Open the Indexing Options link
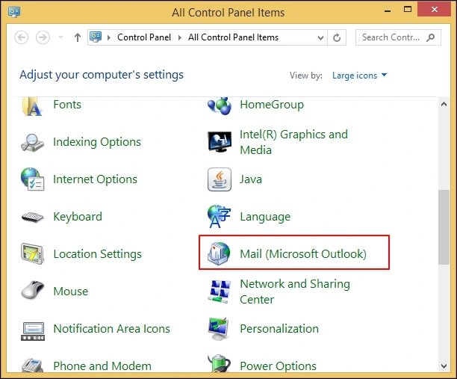The height and width of the screenshot is (379, 457). [97, 142]
